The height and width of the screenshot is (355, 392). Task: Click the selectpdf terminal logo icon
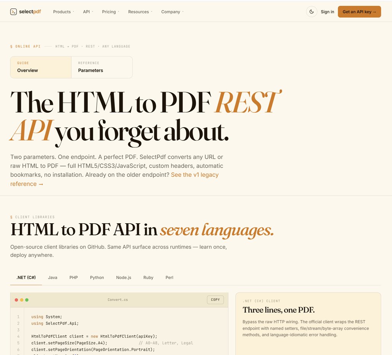point(13,12)
